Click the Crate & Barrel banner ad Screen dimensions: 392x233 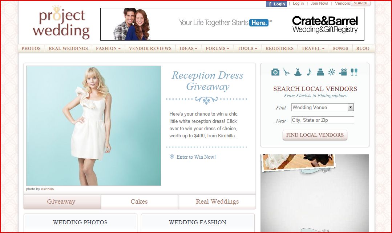click(x=232, y=24)
